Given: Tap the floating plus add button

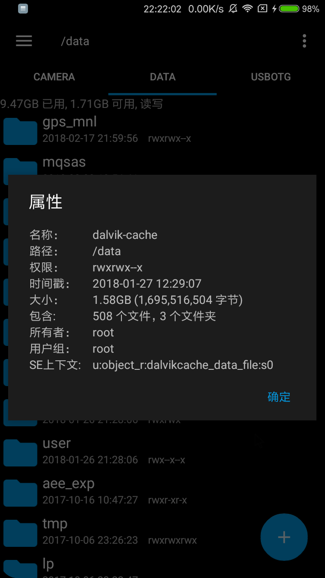Looking at the screenshot, I should [x=284, y=537].
